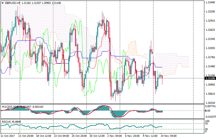
Task: Click the 1.31480 price scale label
Action: (210, 66)
